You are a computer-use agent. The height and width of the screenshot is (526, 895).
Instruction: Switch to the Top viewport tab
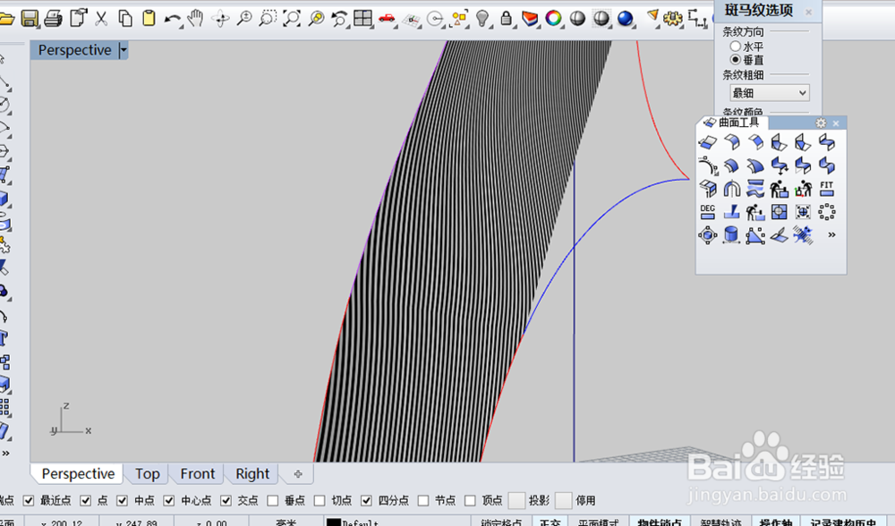coord(148,474)
